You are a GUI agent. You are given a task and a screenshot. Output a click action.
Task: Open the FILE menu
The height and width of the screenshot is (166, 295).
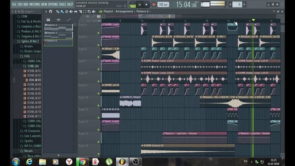click(x=14, y=4)
